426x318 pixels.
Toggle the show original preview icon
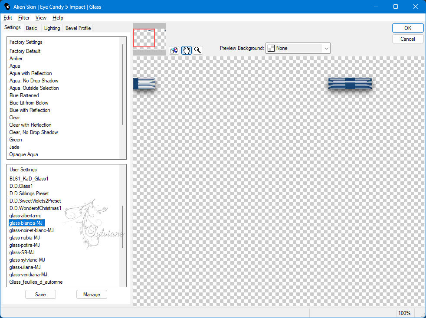pyautogui.click(x=174, y=50)
